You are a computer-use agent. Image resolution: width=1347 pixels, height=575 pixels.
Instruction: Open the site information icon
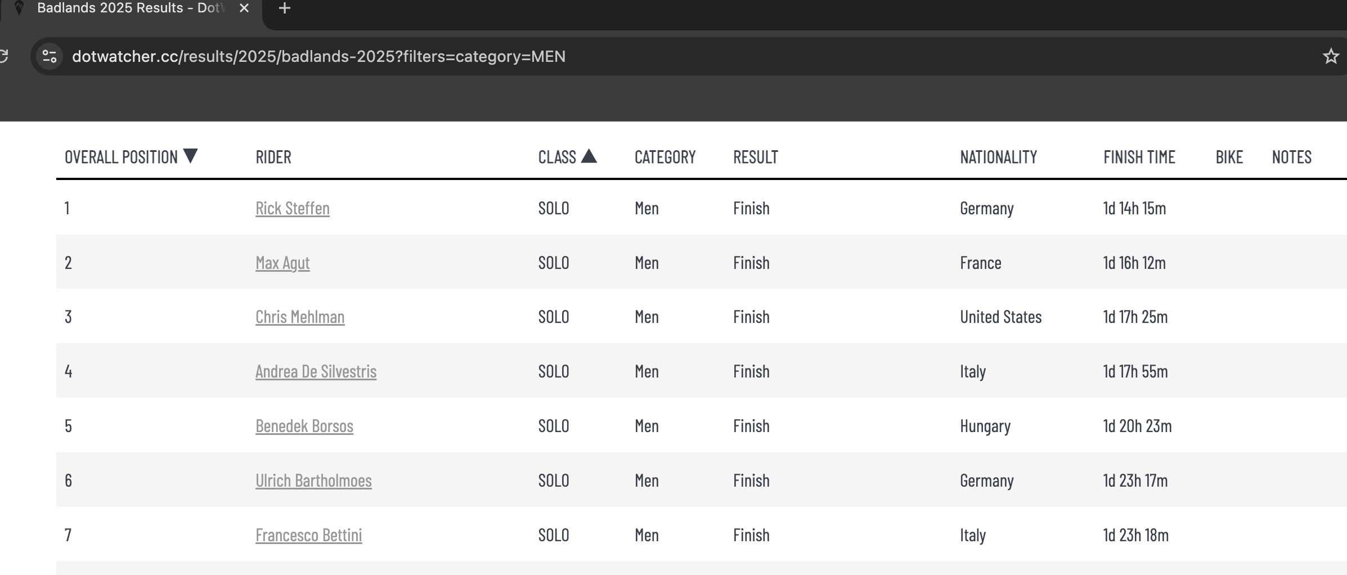[x=50, y=56]
